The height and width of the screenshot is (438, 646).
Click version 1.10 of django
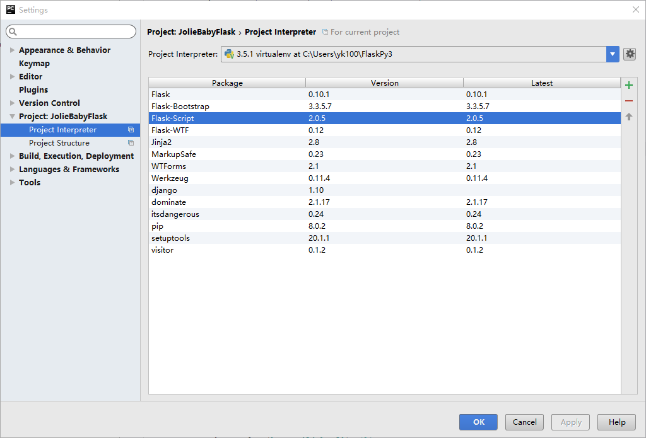point(316,190)
